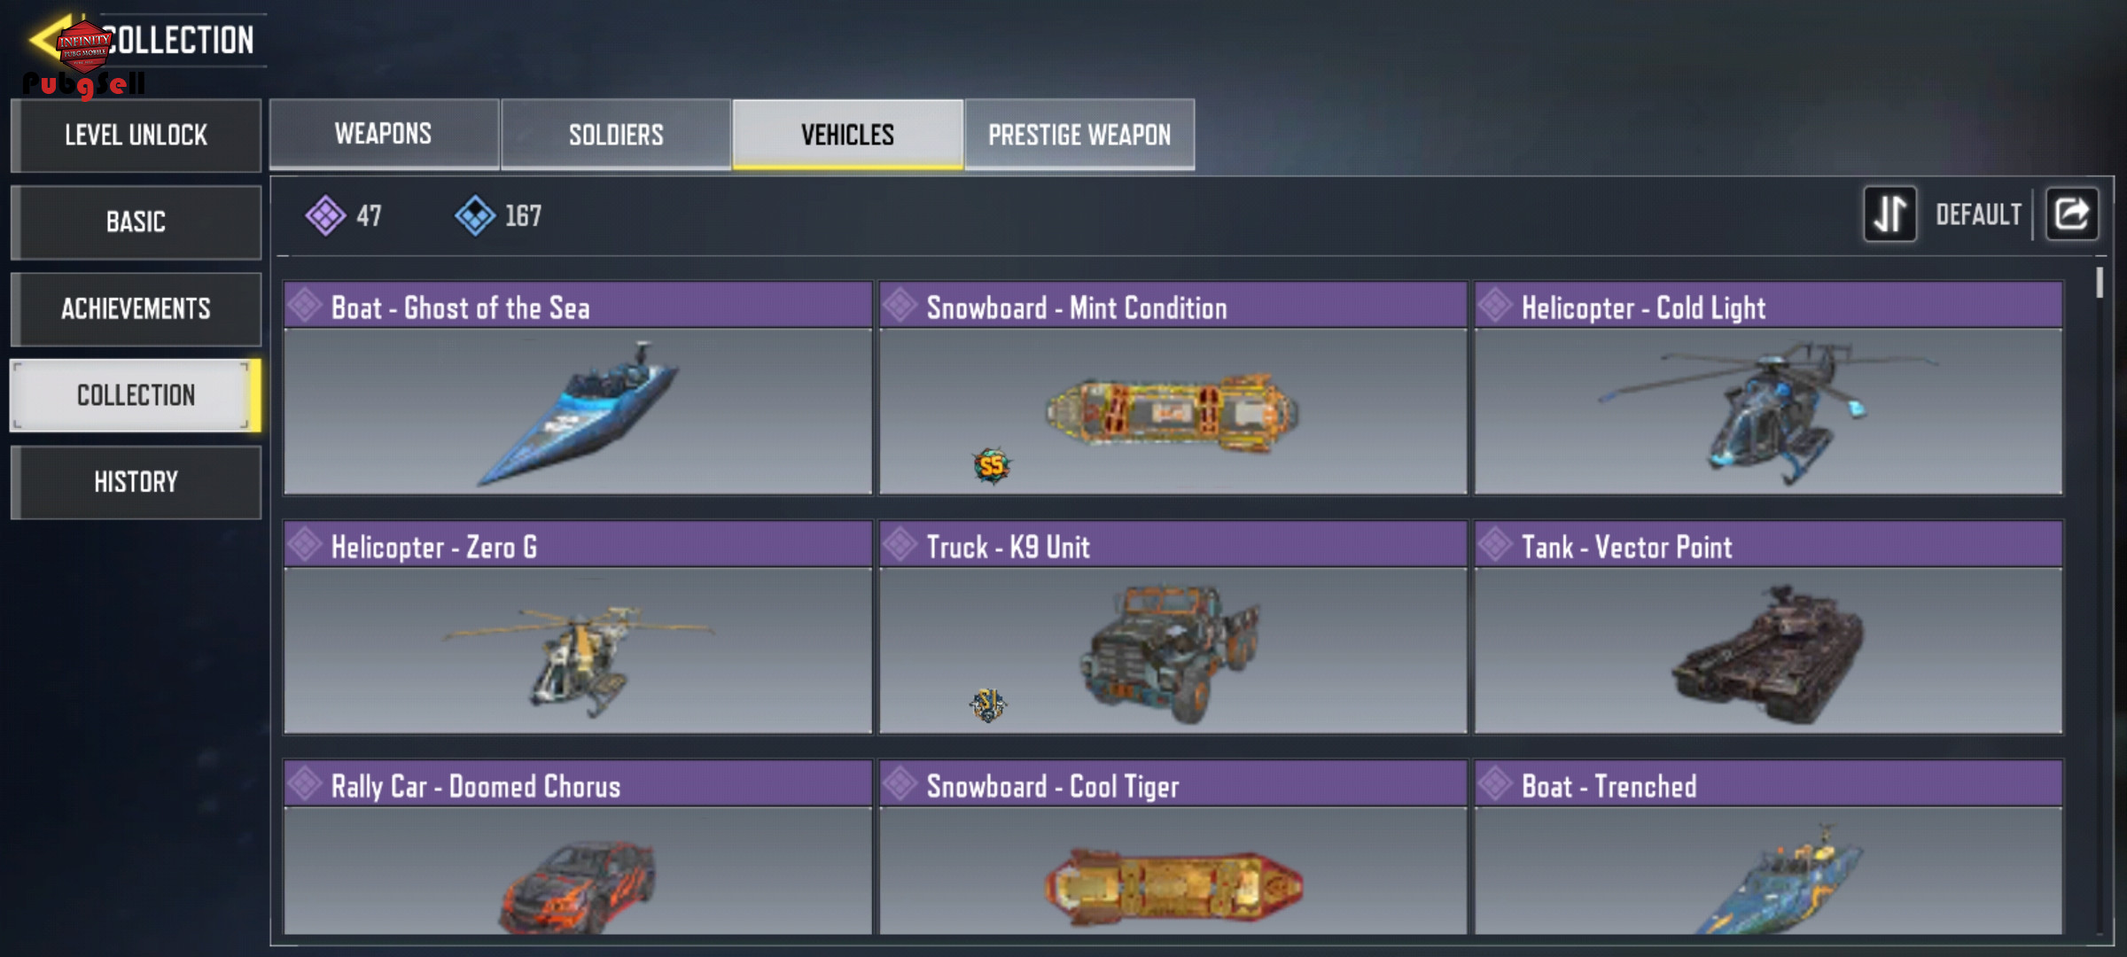The height and width of the screenshot is (957, 2127).
Task: Open the Prestige Weapon tab
Action: pos(1079,134)
